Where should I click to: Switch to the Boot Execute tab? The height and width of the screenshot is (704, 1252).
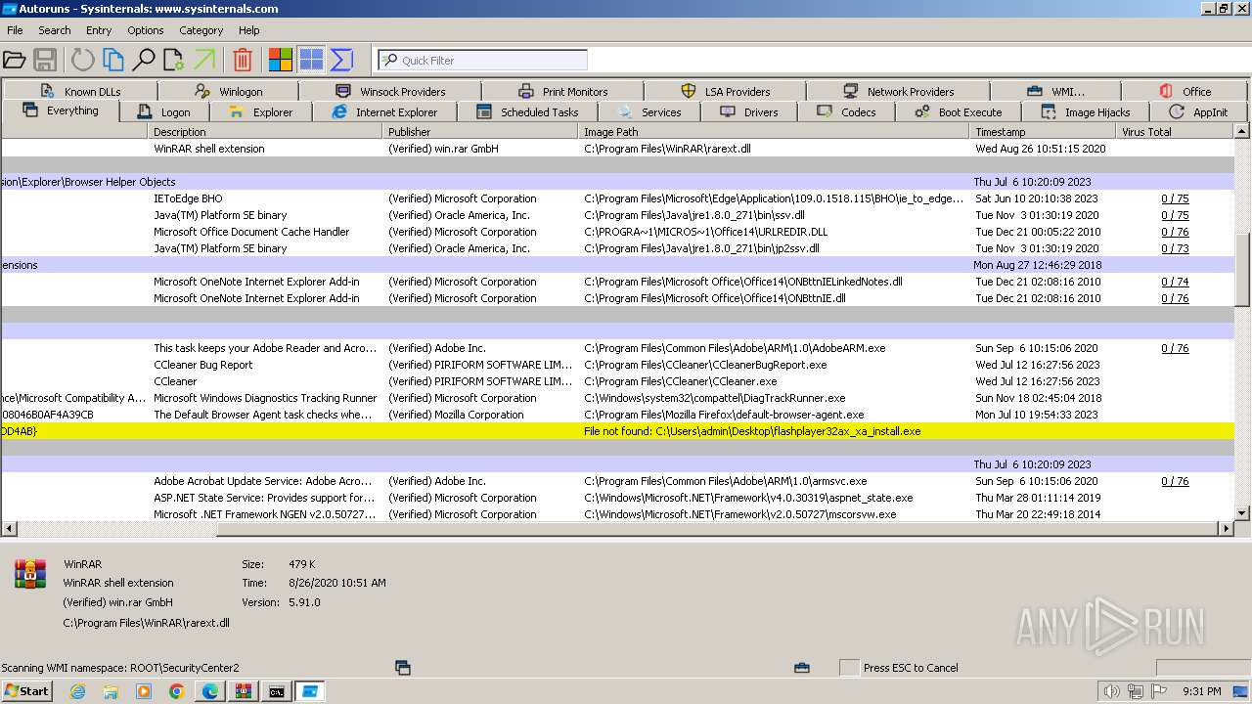click(x=959, y=111)
